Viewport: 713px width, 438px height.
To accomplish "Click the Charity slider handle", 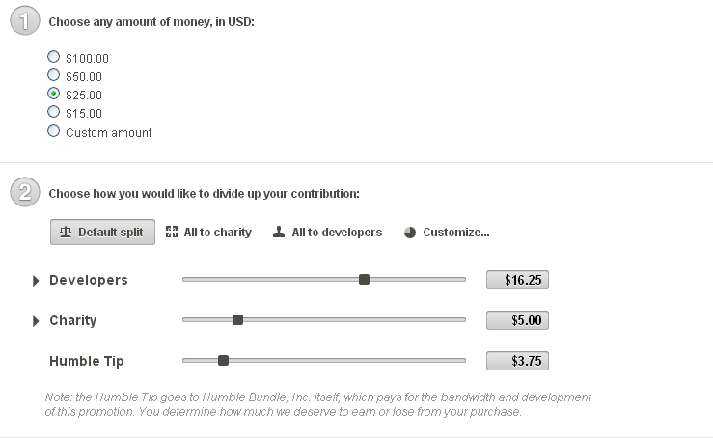I will (238, 320).
